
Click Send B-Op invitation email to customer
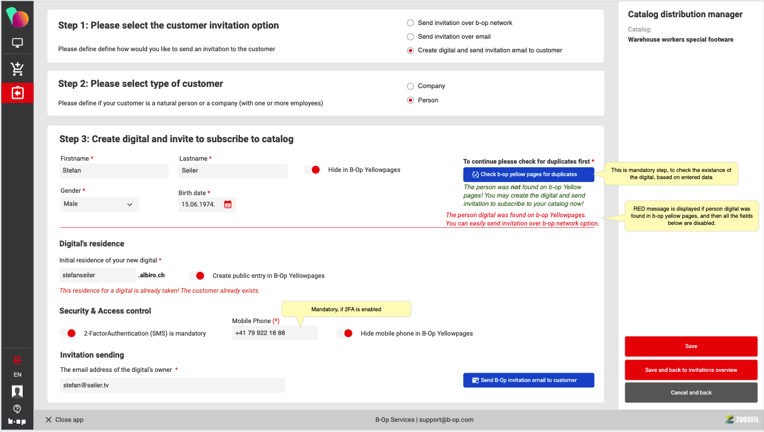(x=528, y=380)
